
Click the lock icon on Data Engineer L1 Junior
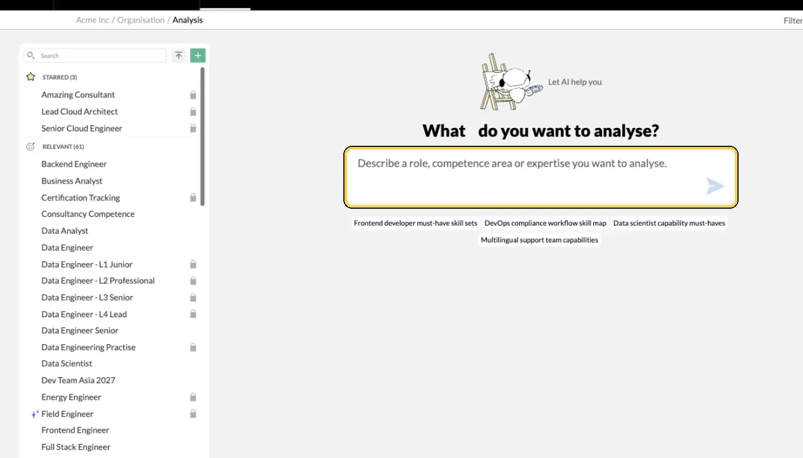tap(193, 265)
